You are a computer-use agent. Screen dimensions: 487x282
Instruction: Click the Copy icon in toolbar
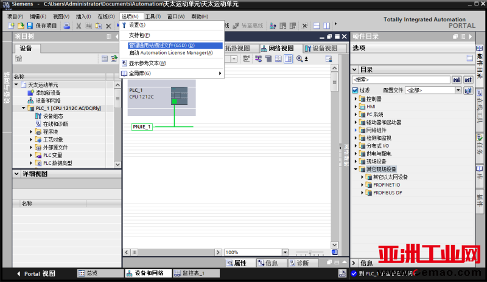[88, 26]
